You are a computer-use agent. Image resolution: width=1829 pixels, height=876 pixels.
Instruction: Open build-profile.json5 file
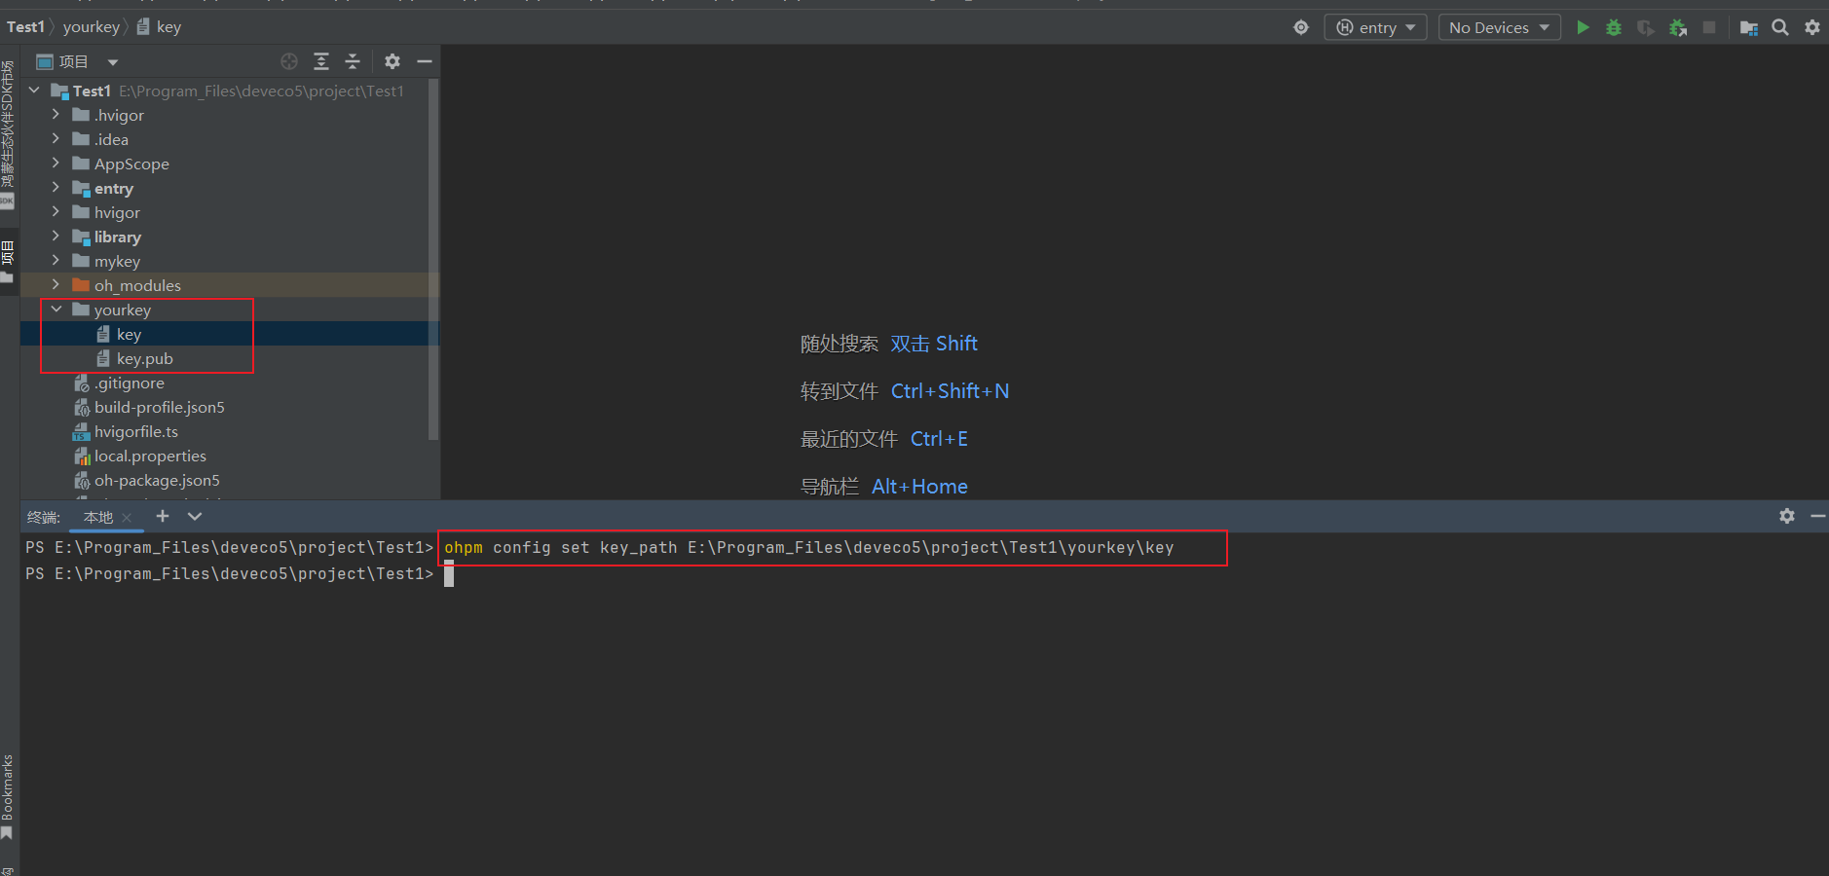(159, 407)
